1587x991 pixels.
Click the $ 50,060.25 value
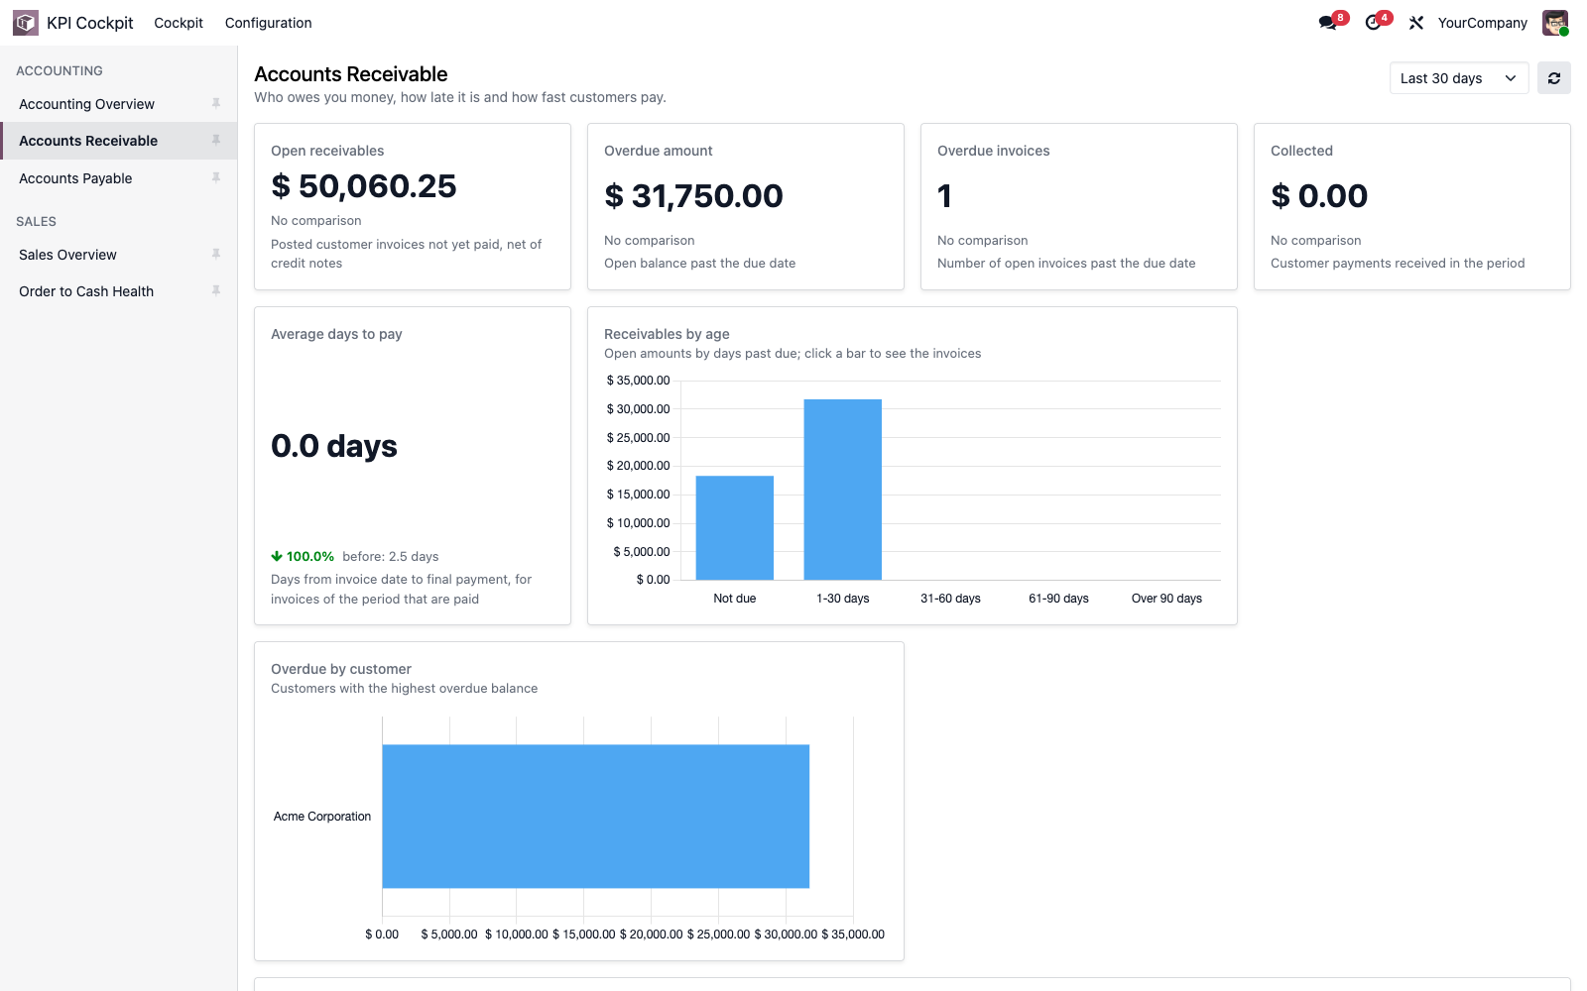click(364, 186)
